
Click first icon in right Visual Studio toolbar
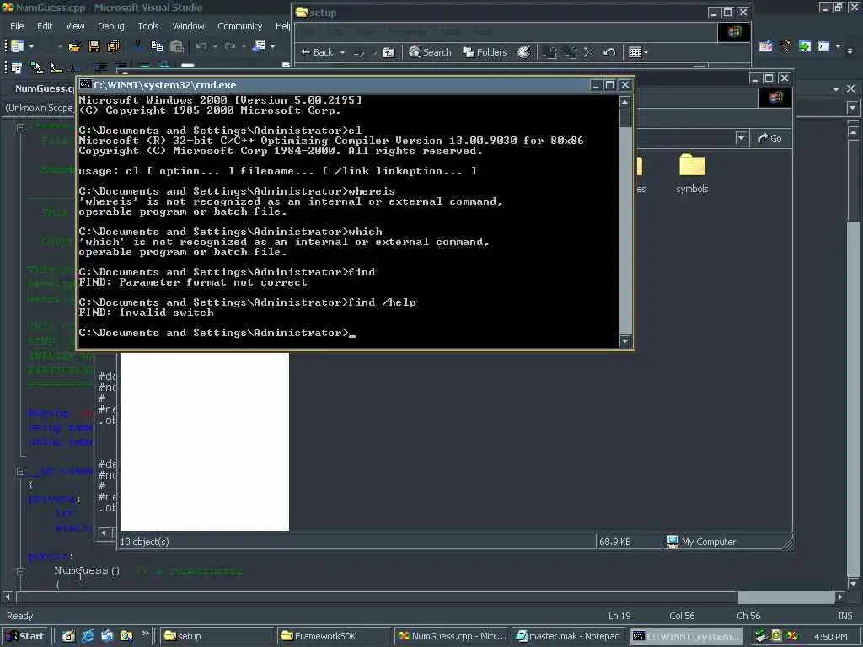pyautogui.click(x=765, y=47)
